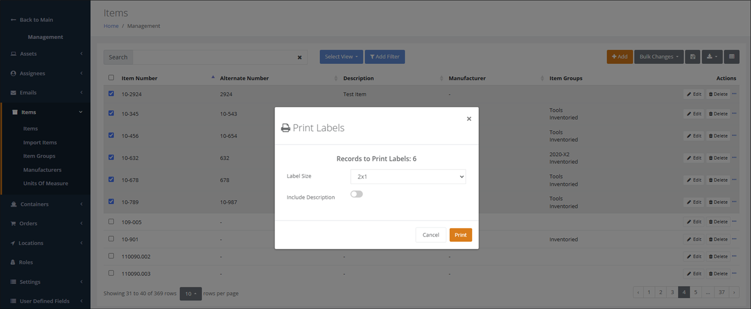Image resolution: width=751 pixels, height=309 pixels.
Task: Clear the search field with the X icon
Action: (299, 57)
